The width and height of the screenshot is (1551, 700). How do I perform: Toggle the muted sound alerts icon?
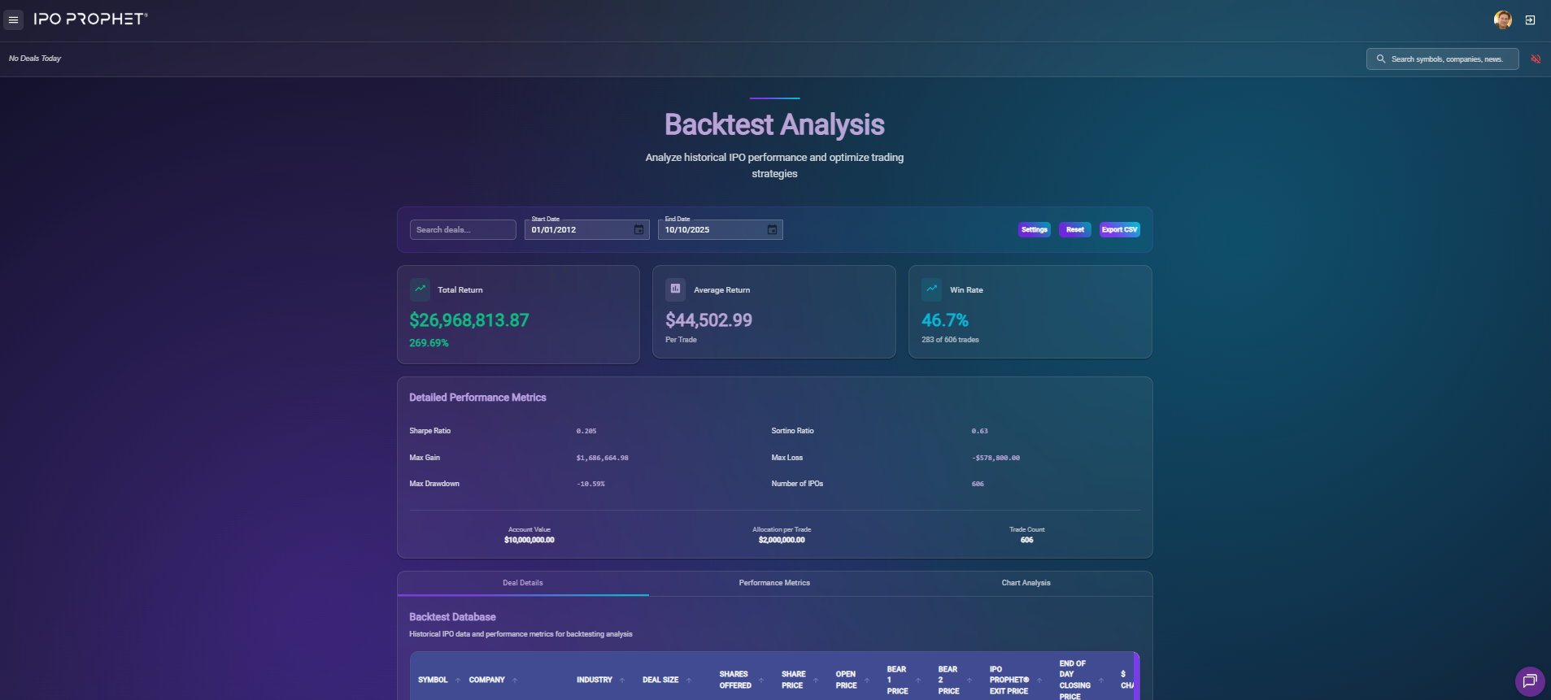tap(1536, 59)
